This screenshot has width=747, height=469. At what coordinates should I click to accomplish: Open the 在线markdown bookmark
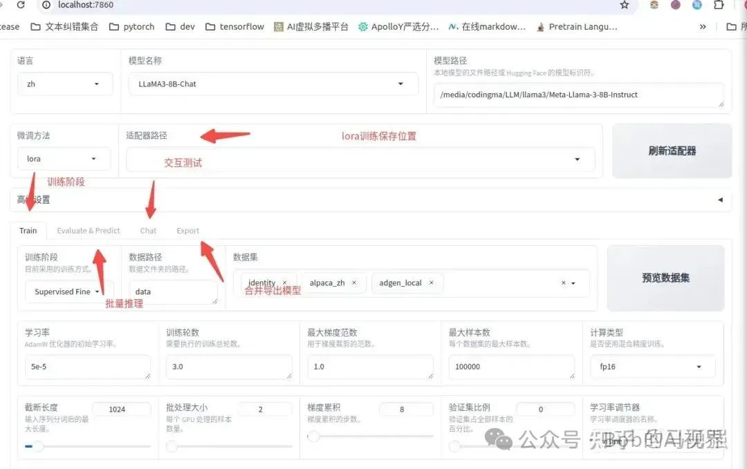coord(487,27)
